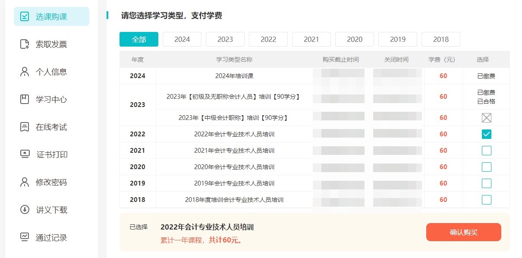Click the 通过记录 chart icon
Viewport: 522px width, 258px height.
tap(25, 237)
